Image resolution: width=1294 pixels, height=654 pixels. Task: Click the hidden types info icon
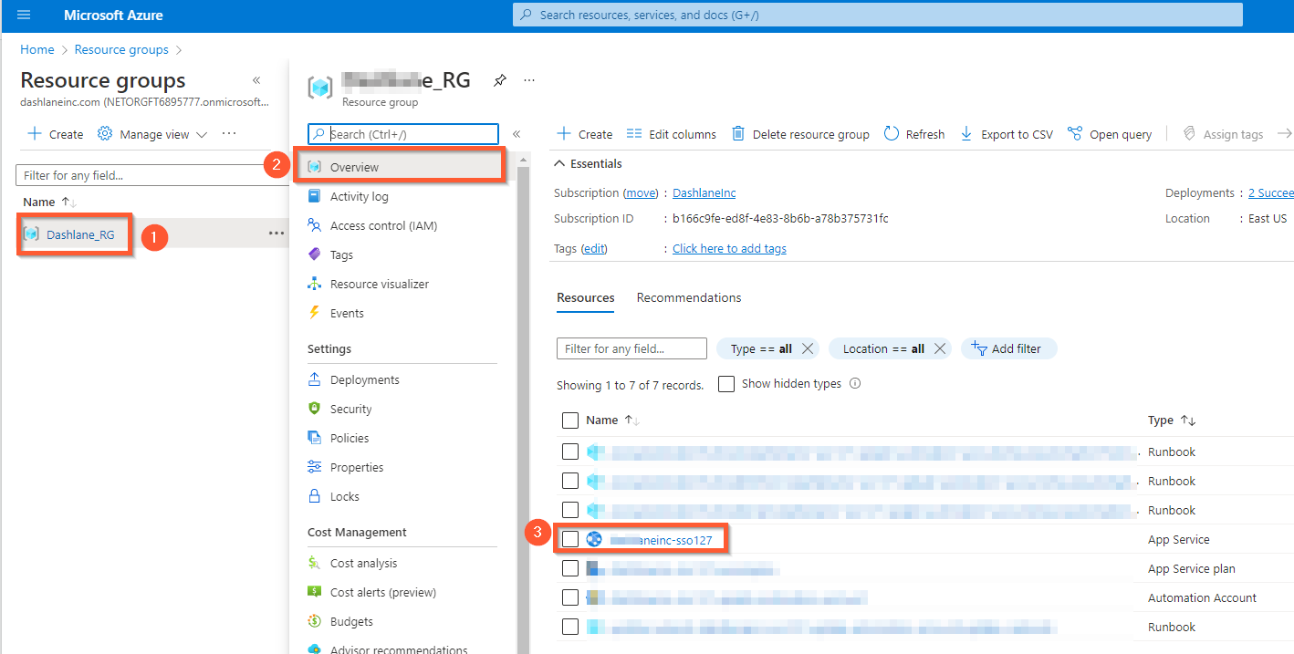tap(855, 384)
